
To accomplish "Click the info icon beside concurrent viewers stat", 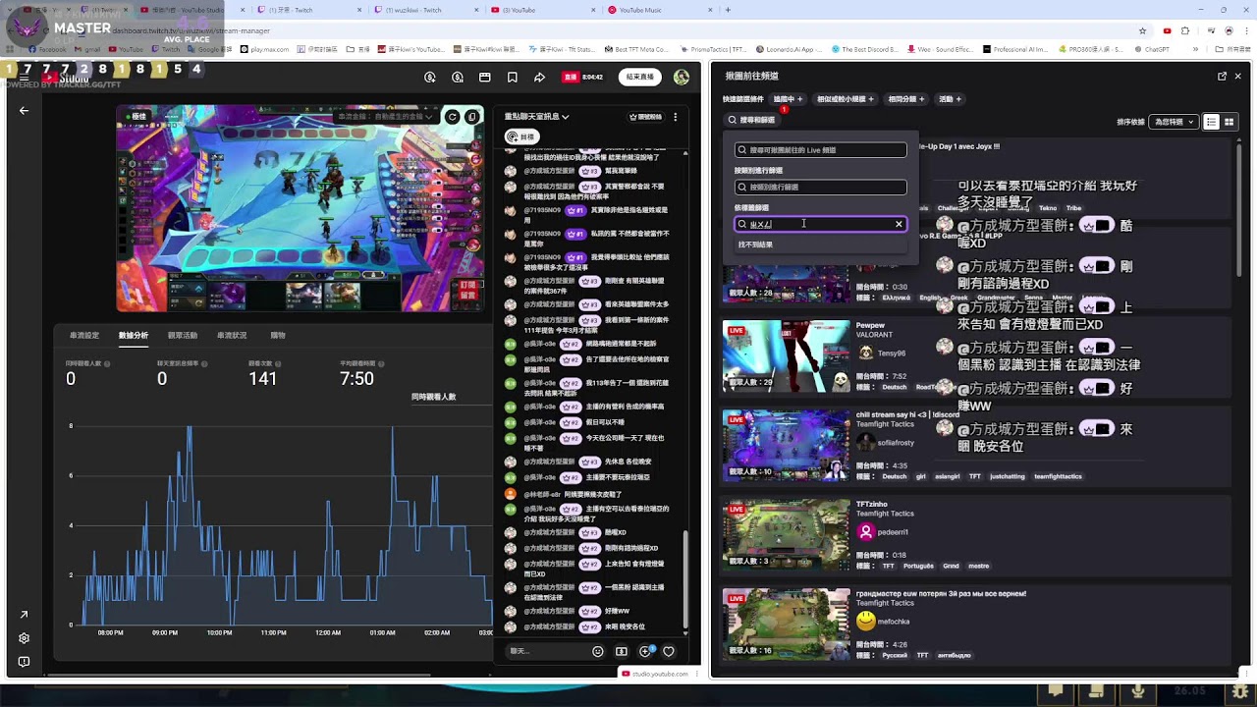I will click(x=107, y=364).
